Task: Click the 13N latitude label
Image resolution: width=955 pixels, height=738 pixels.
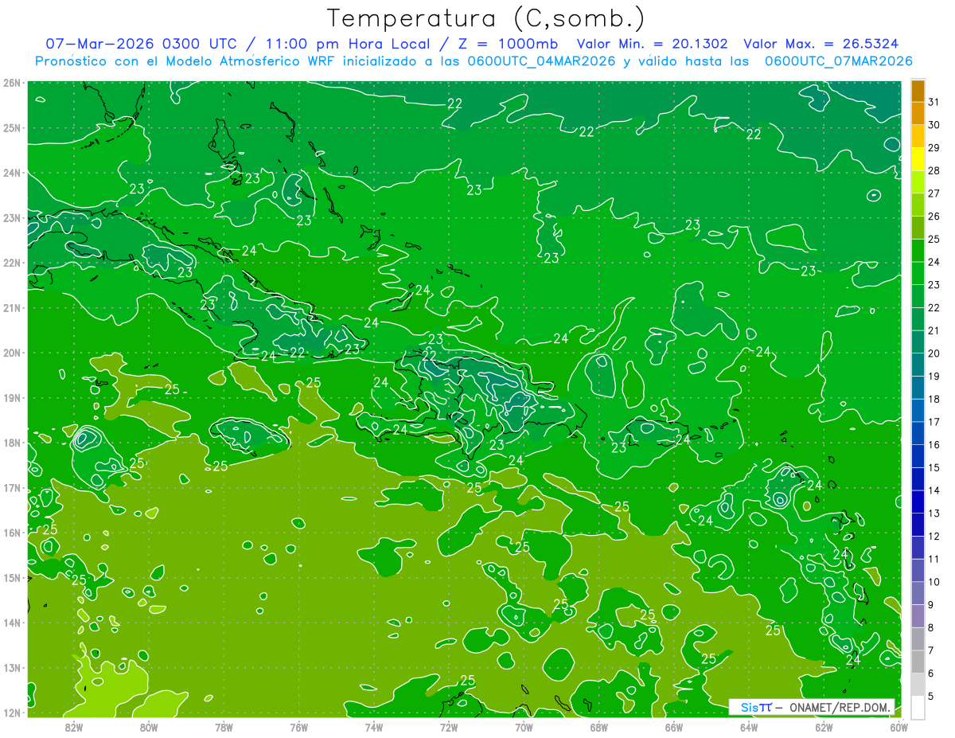Action: tap(13, 668)
